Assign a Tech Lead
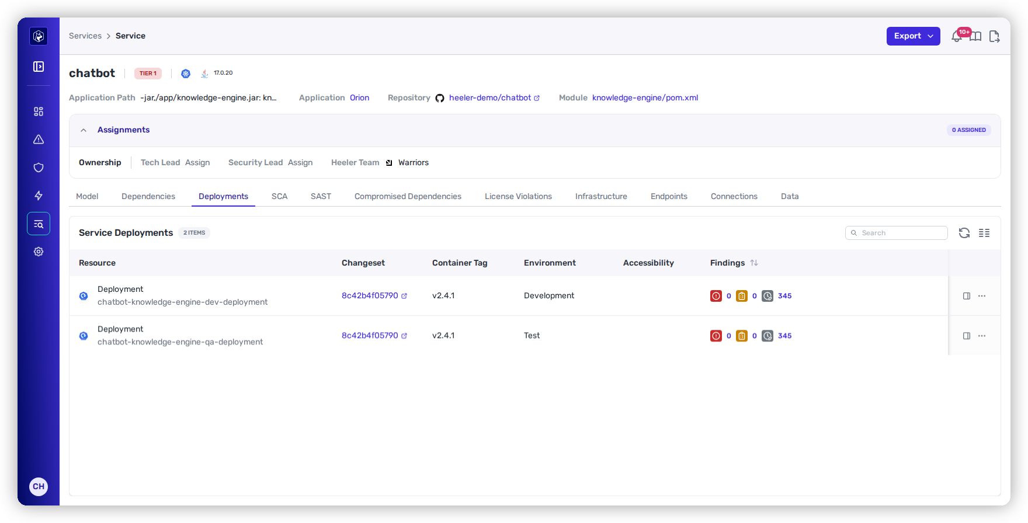 pyautogui.click(x=197, y=163)
